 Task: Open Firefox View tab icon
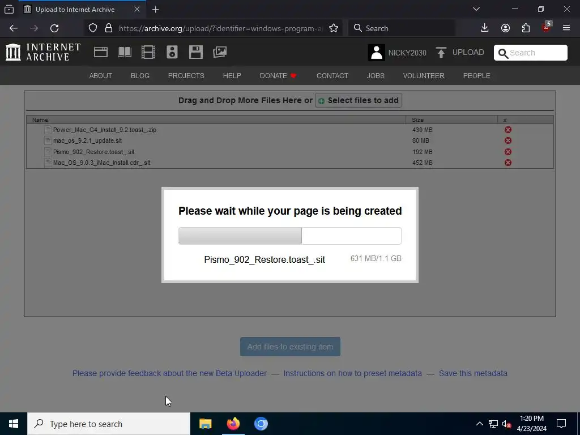pyautogui.click(x=9, y=9)
